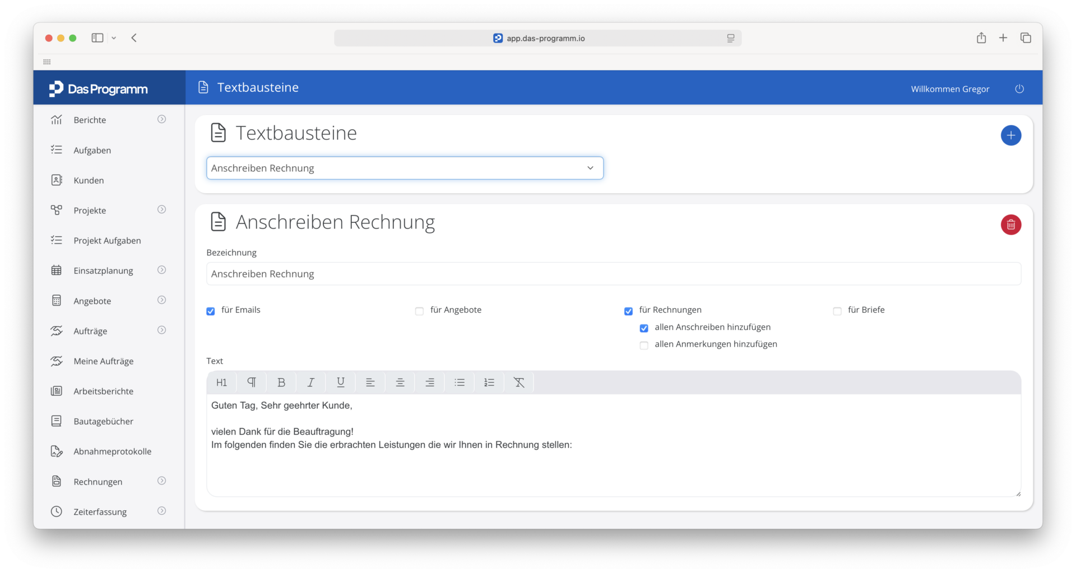Add new Textbaustein with blue plus button
1076x573 pixels.
click(x=1011, y=135)
